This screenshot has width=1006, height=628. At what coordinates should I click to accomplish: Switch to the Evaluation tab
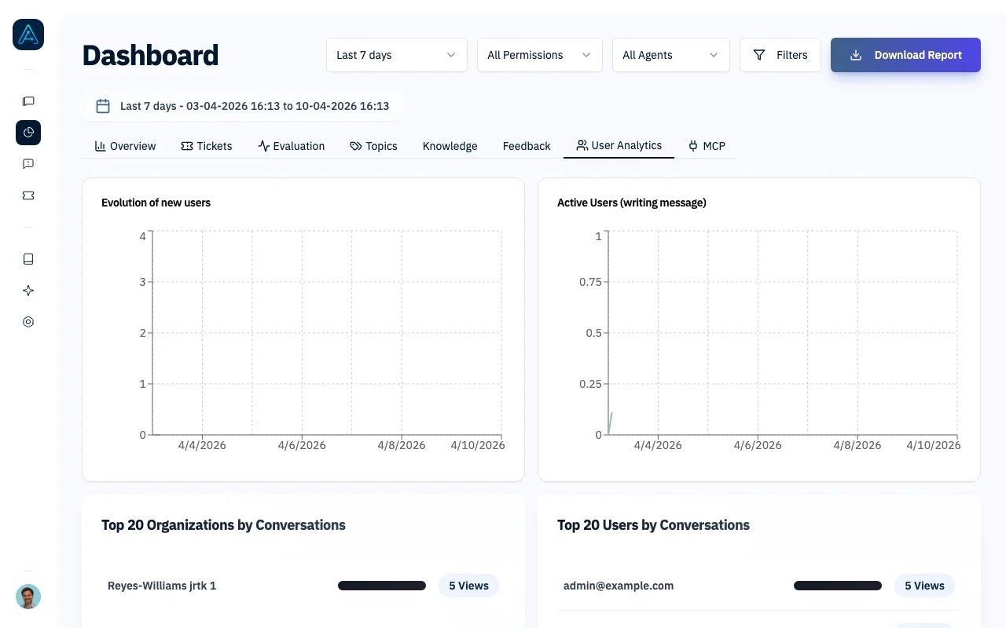292,146
